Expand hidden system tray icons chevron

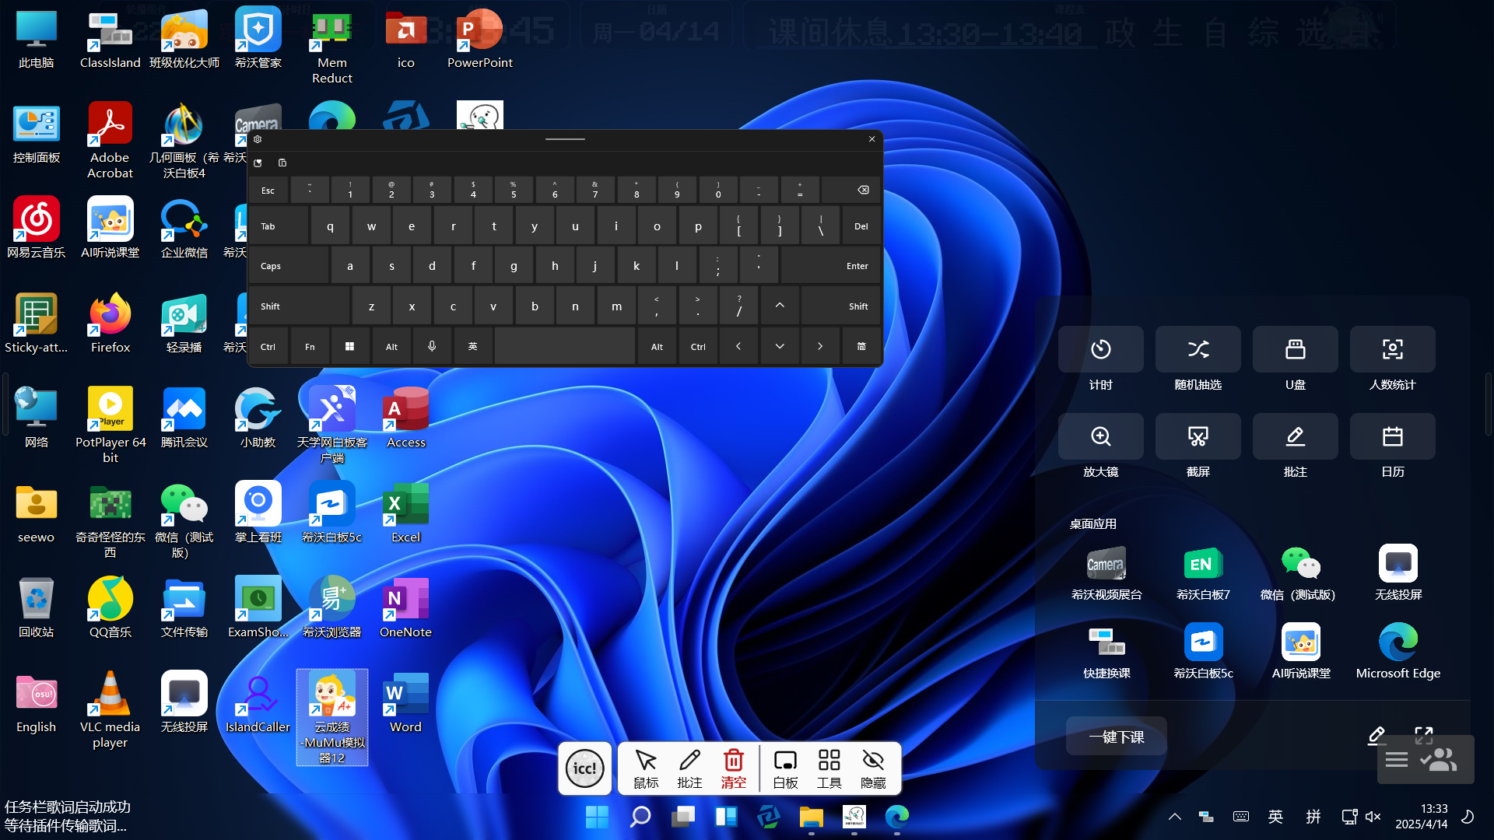tap(1175, 817)
